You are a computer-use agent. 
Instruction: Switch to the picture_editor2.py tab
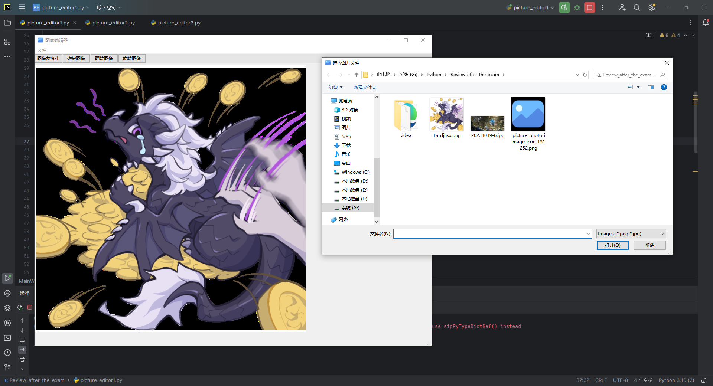(110, 23)
